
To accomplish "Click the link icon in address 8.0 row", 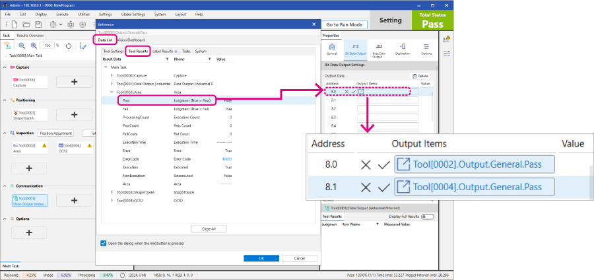I will point(361,91).
